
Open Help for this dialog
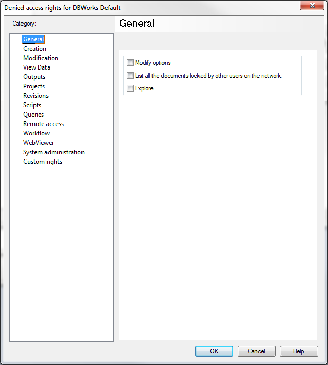click(299, 351)
